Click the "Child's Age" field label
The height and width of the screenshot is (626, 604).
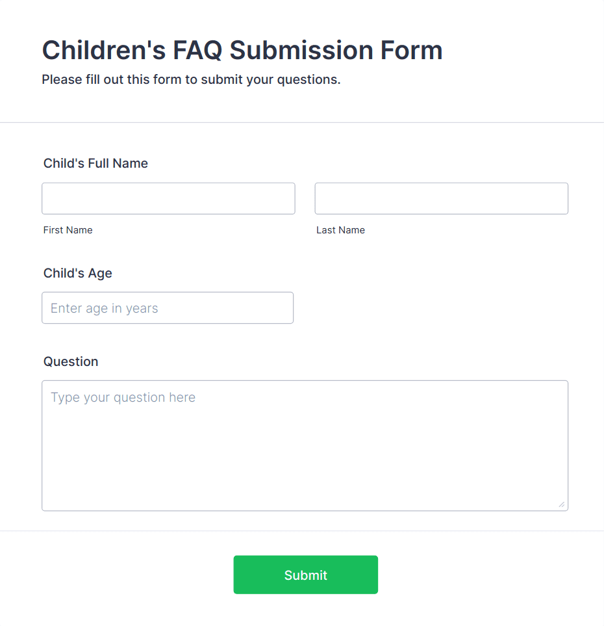point(77,273)
